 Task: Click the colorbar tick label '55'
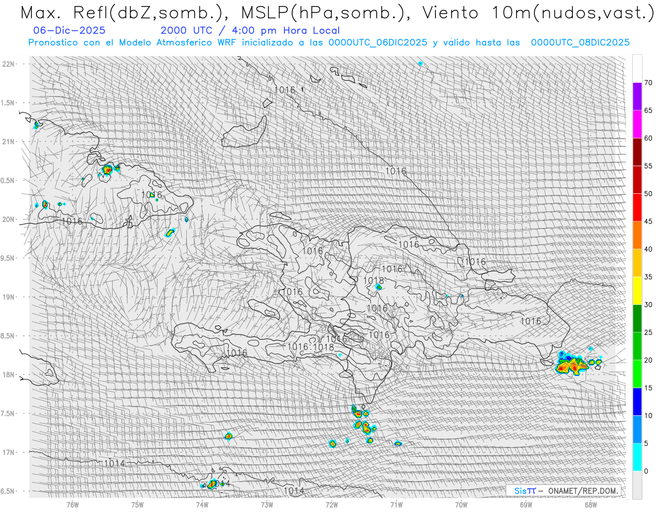point(648,166)
